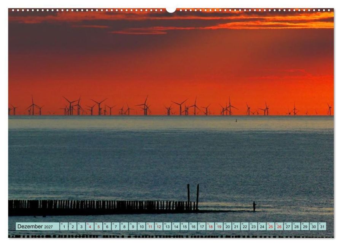
Task: Select day 2 in the calendar strip
Action: tap(73, 226)
